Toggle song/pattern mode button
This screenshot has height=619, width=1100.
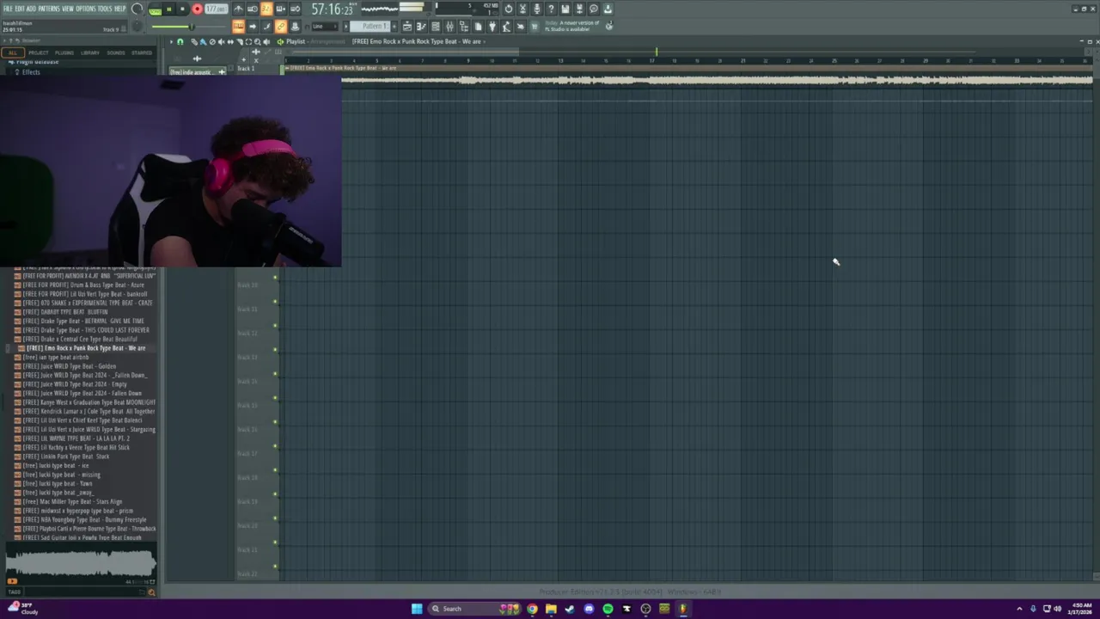(156, 10)
